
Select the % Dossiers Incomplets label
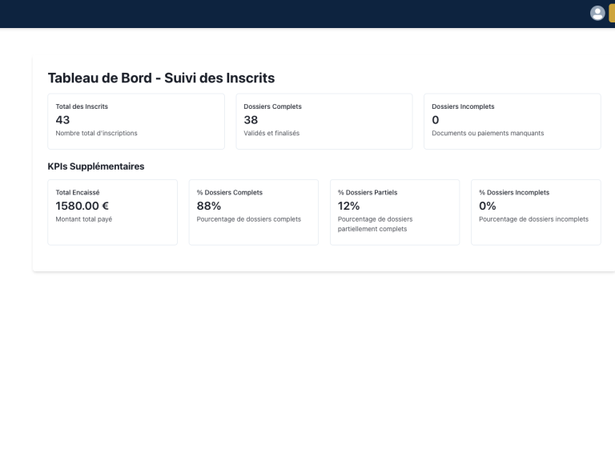click(x=514, y=192)
